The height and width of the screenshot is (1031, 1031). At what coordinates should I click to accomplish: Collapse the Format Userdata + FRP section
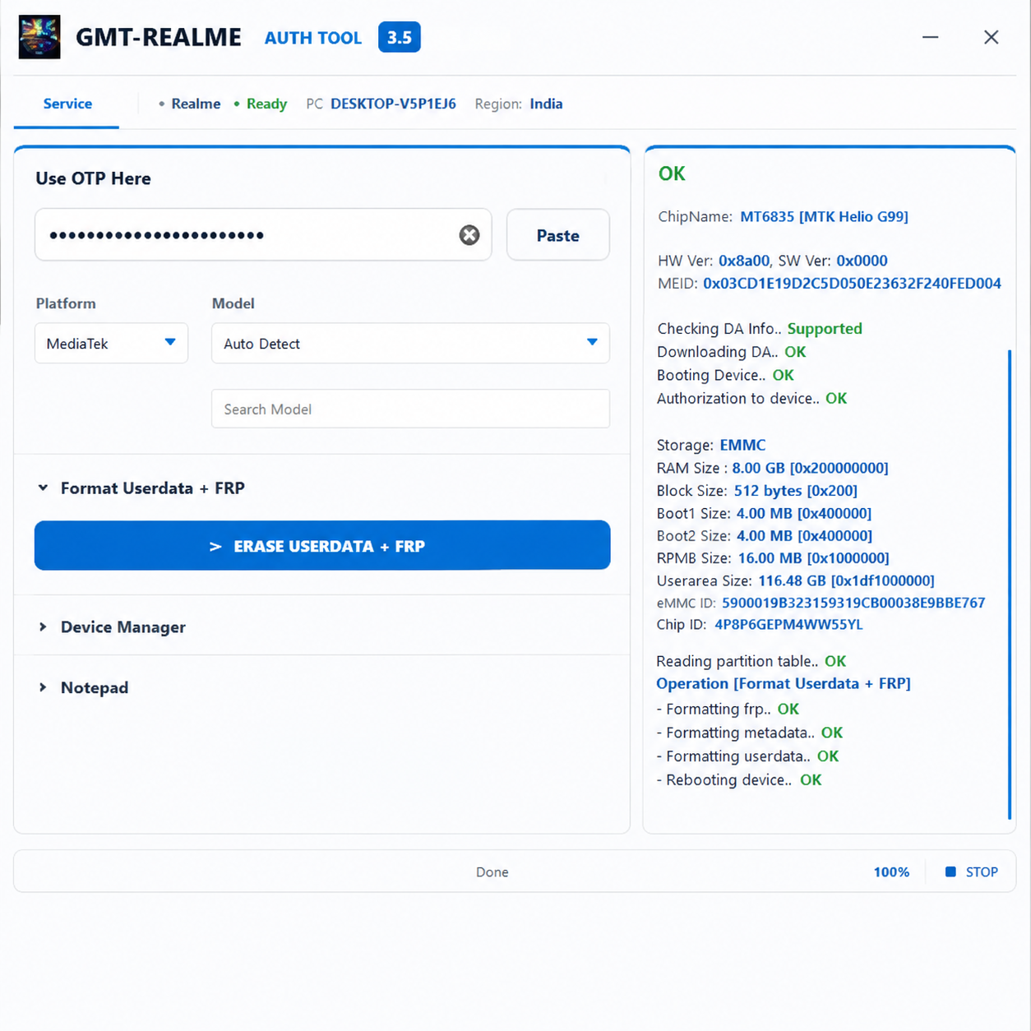[x=43, y=488]
